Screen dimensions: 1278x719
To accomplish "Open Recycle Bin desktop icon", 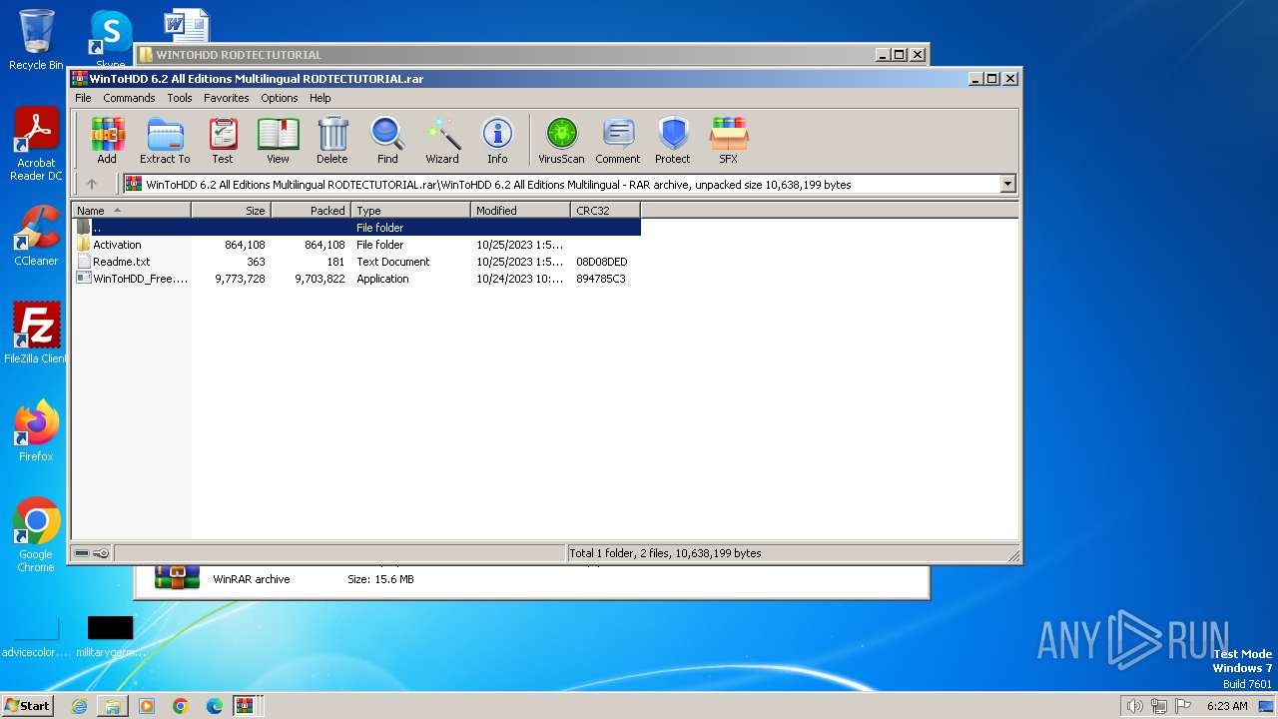I will coord(36,40).
